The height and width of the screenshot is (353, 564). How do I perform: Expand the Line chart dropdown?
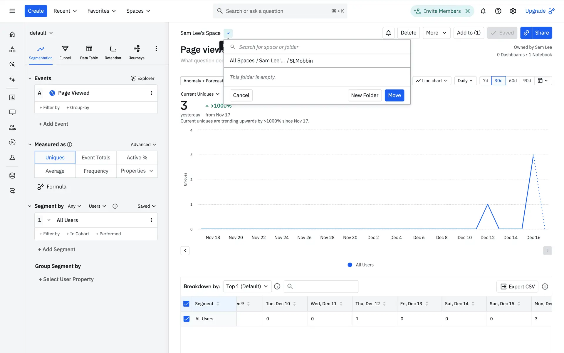[432, 81]
